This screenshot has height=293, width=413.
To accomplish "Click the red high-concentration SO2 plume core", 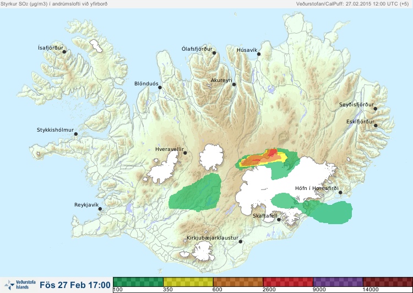I will coord(271,153).
